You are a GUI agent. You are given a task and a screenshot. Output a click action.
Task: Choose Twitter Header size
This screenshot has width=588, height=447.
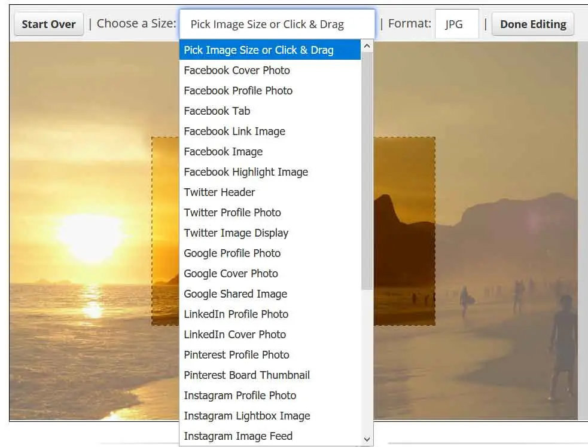270,192
